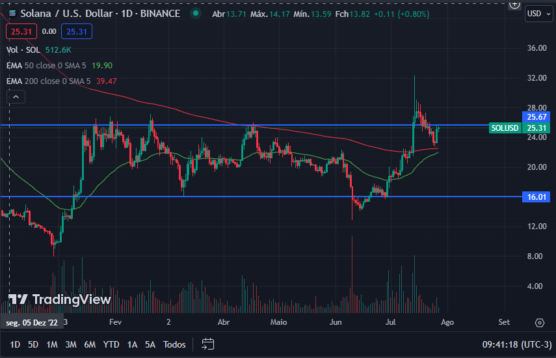The width and height of the screenshot is (556, 358).
Task: Click the 25.67 horizontal line price label
Action: 536,117
